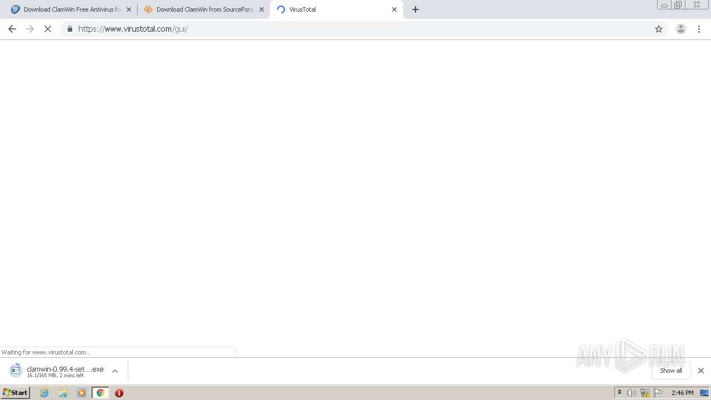This screenshot has height=400, width=711.
Task: Open the clock showing 2:46 PM
Action: pyautogui.click(x=682, y=393)
